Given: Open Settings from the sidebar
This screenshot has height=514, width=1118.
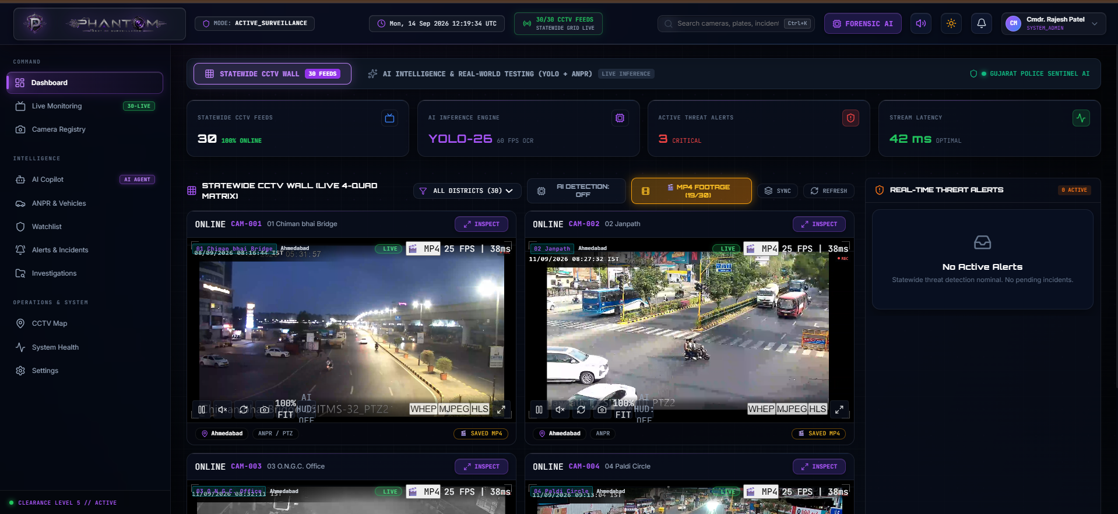Looking at the screenshot, I should pos(85,371).
